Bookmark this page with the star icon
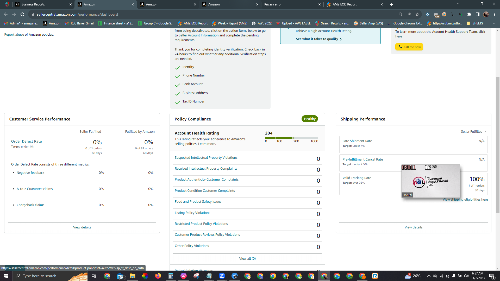The height and width of the screenshot is (281, 500). (417, 14)
